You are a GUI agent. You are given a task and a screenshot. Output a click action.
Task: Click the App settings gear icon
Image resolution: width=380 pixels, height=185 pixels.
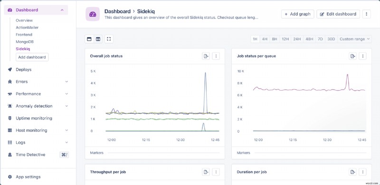click(x=9, y=177)
